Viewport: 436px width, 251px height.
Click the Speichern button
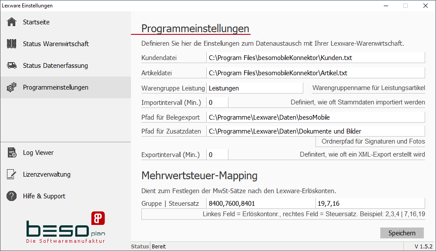402,233
